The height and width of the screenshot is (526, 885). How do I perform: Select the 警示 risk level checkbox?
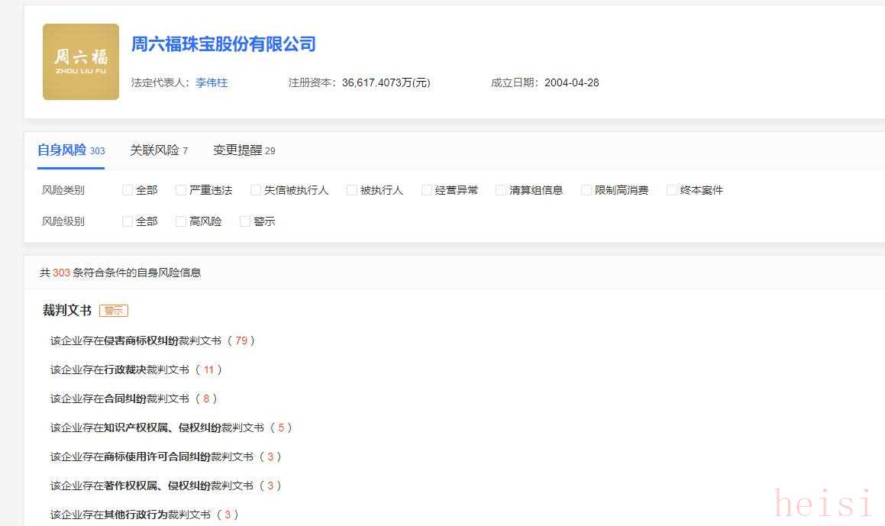245,221
